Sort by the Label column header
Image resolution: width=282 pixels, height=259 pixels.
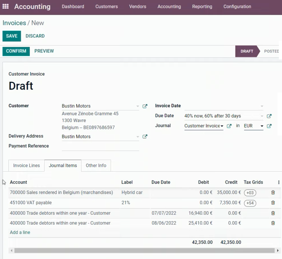pyautogui.click(x=127, y=182)
